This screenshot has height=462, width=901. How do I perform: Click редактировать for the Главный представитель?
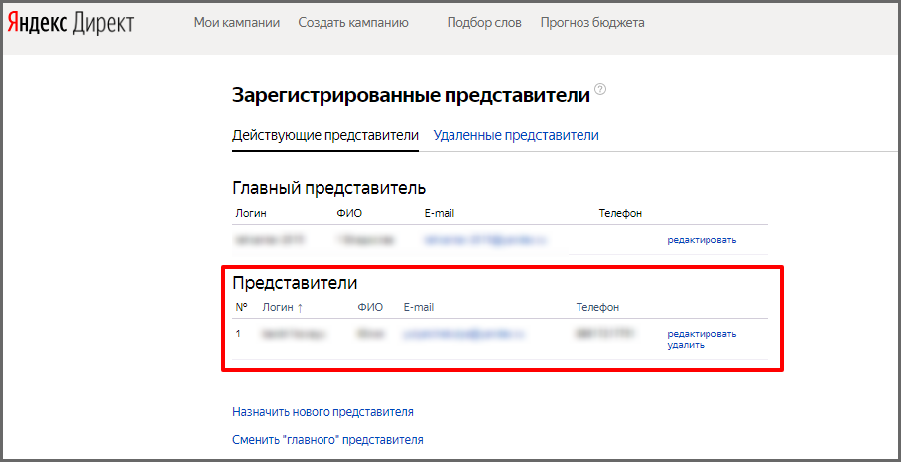click(x=702, y=240)
